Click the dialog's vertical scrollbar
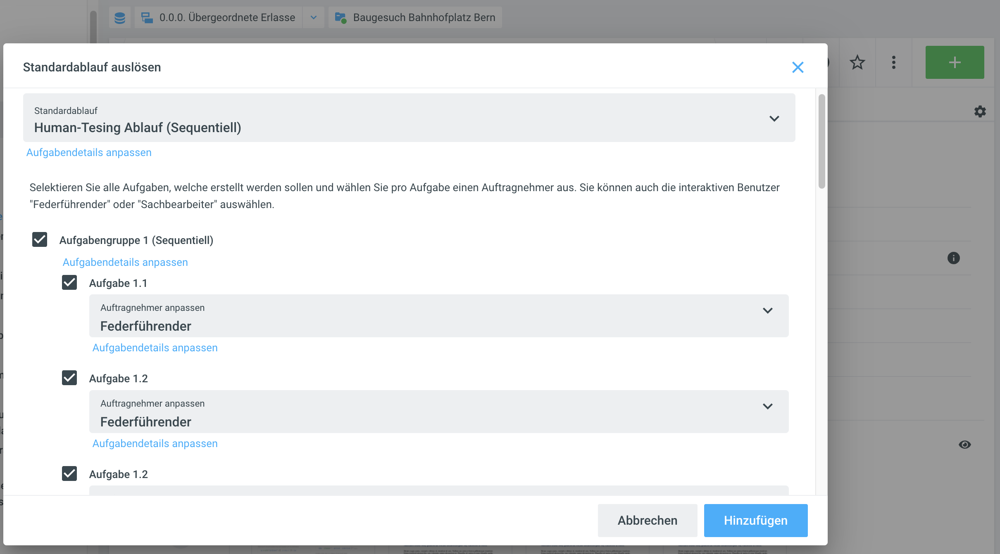The image size is (1000, 554). [821, 142]
